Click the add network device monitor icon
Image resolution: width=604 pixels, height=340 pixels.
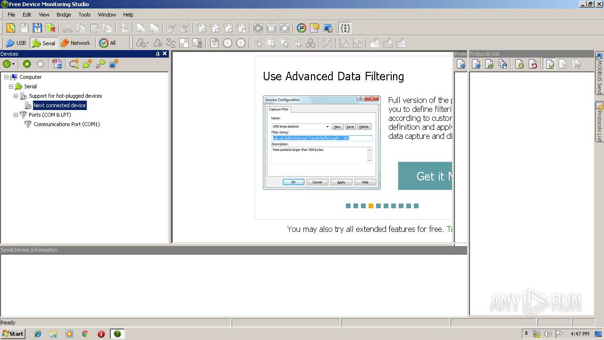(114, 64)
